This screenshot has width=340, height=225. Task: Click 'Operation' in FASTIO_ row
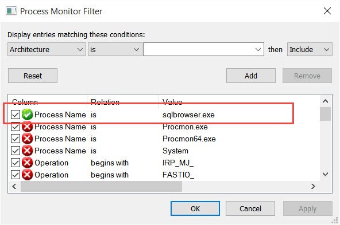51,175
